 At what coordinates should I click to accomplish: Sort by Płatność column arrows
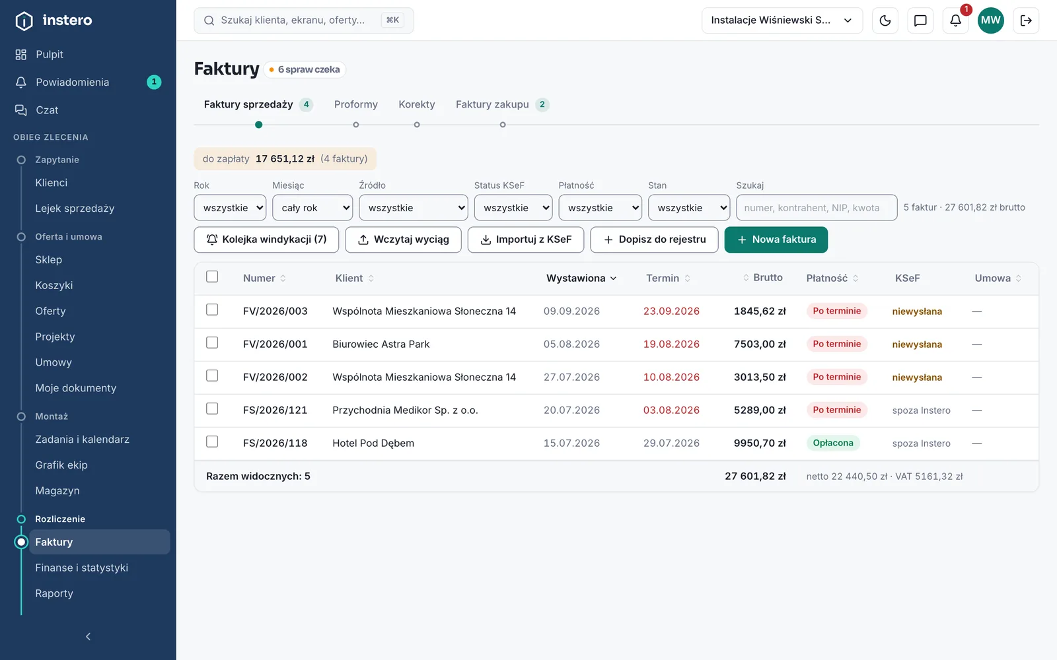[856, 279]
